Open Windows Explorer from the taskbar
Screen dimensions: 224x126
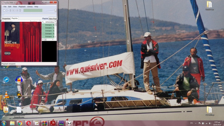tap(12, 123)
